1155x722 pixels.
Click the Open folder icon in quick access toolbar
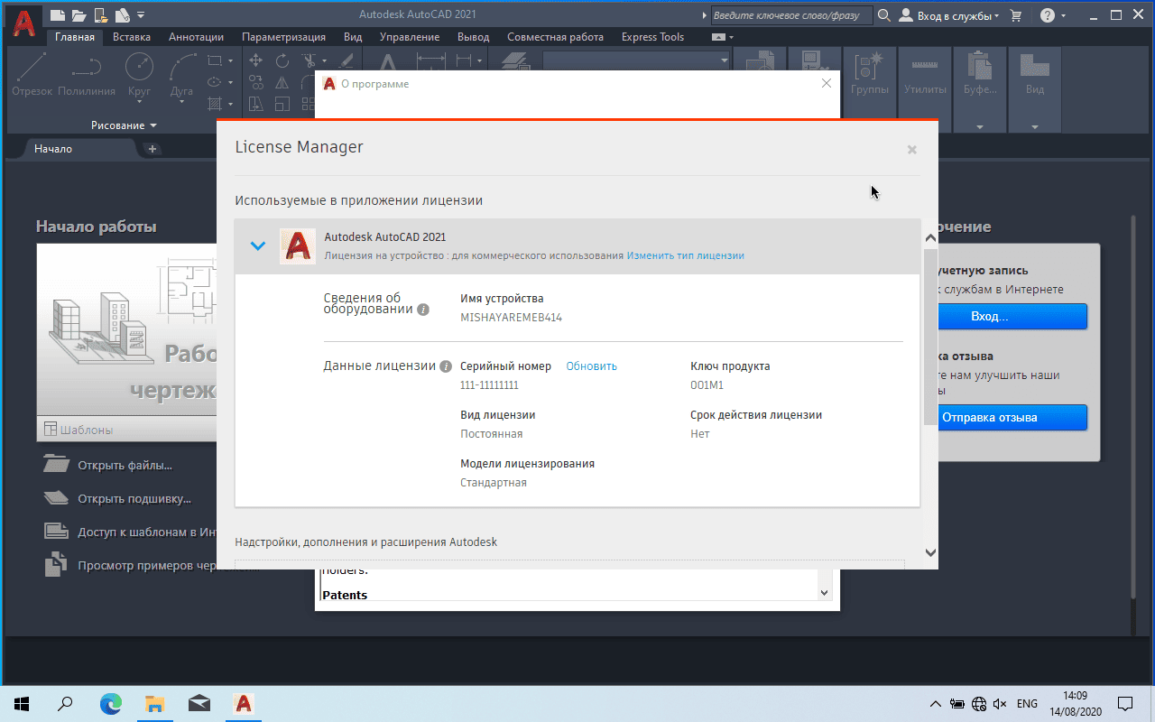tap(79, 15)
